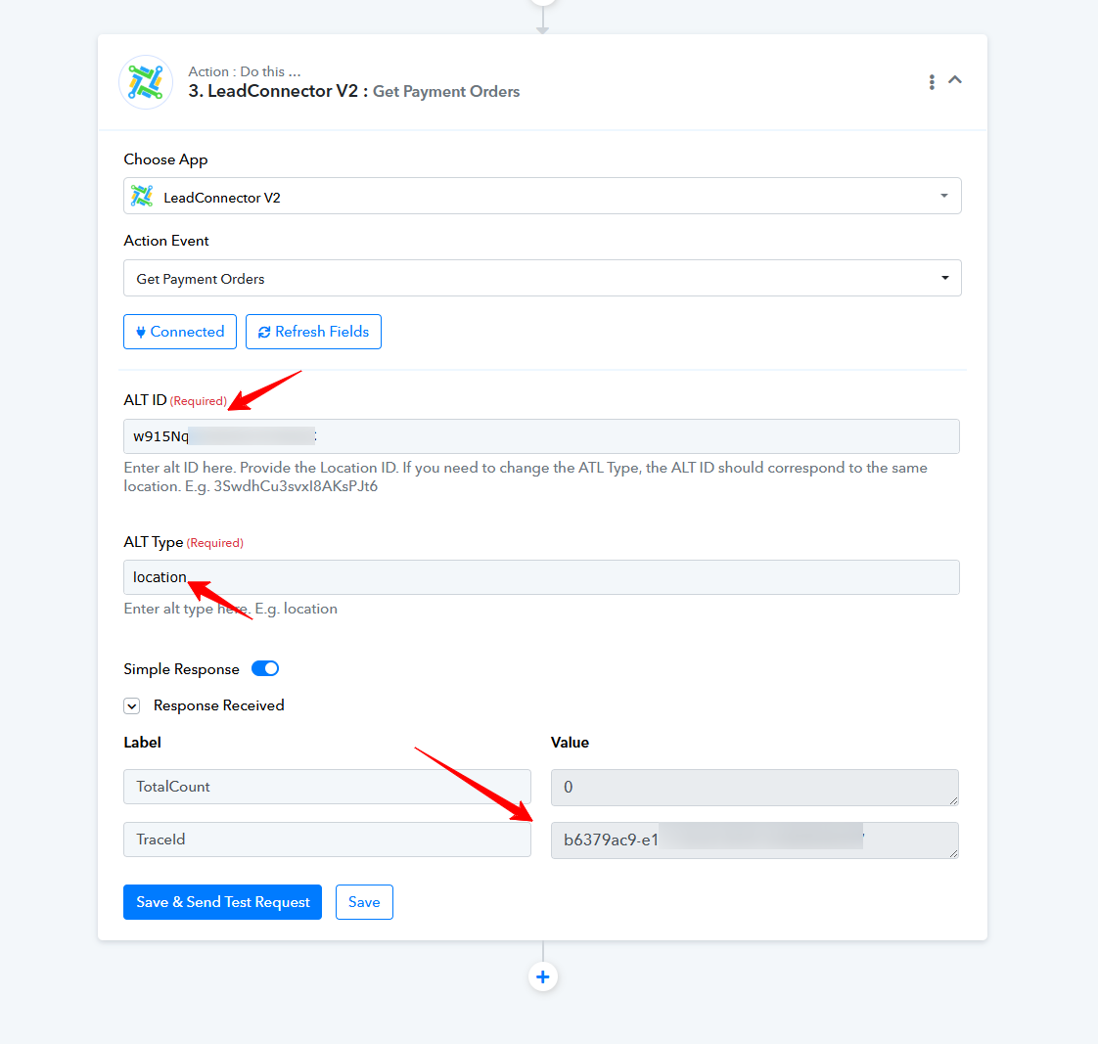Click the Response Received label

pyautogui.click(x=219, y=705)
